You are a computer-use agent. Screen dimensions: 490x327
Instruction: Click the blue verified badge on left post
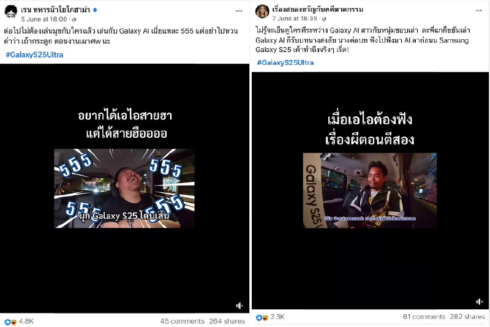tap(95, 10)
